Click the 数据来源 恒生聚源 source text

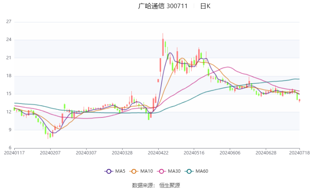[156, 185]
